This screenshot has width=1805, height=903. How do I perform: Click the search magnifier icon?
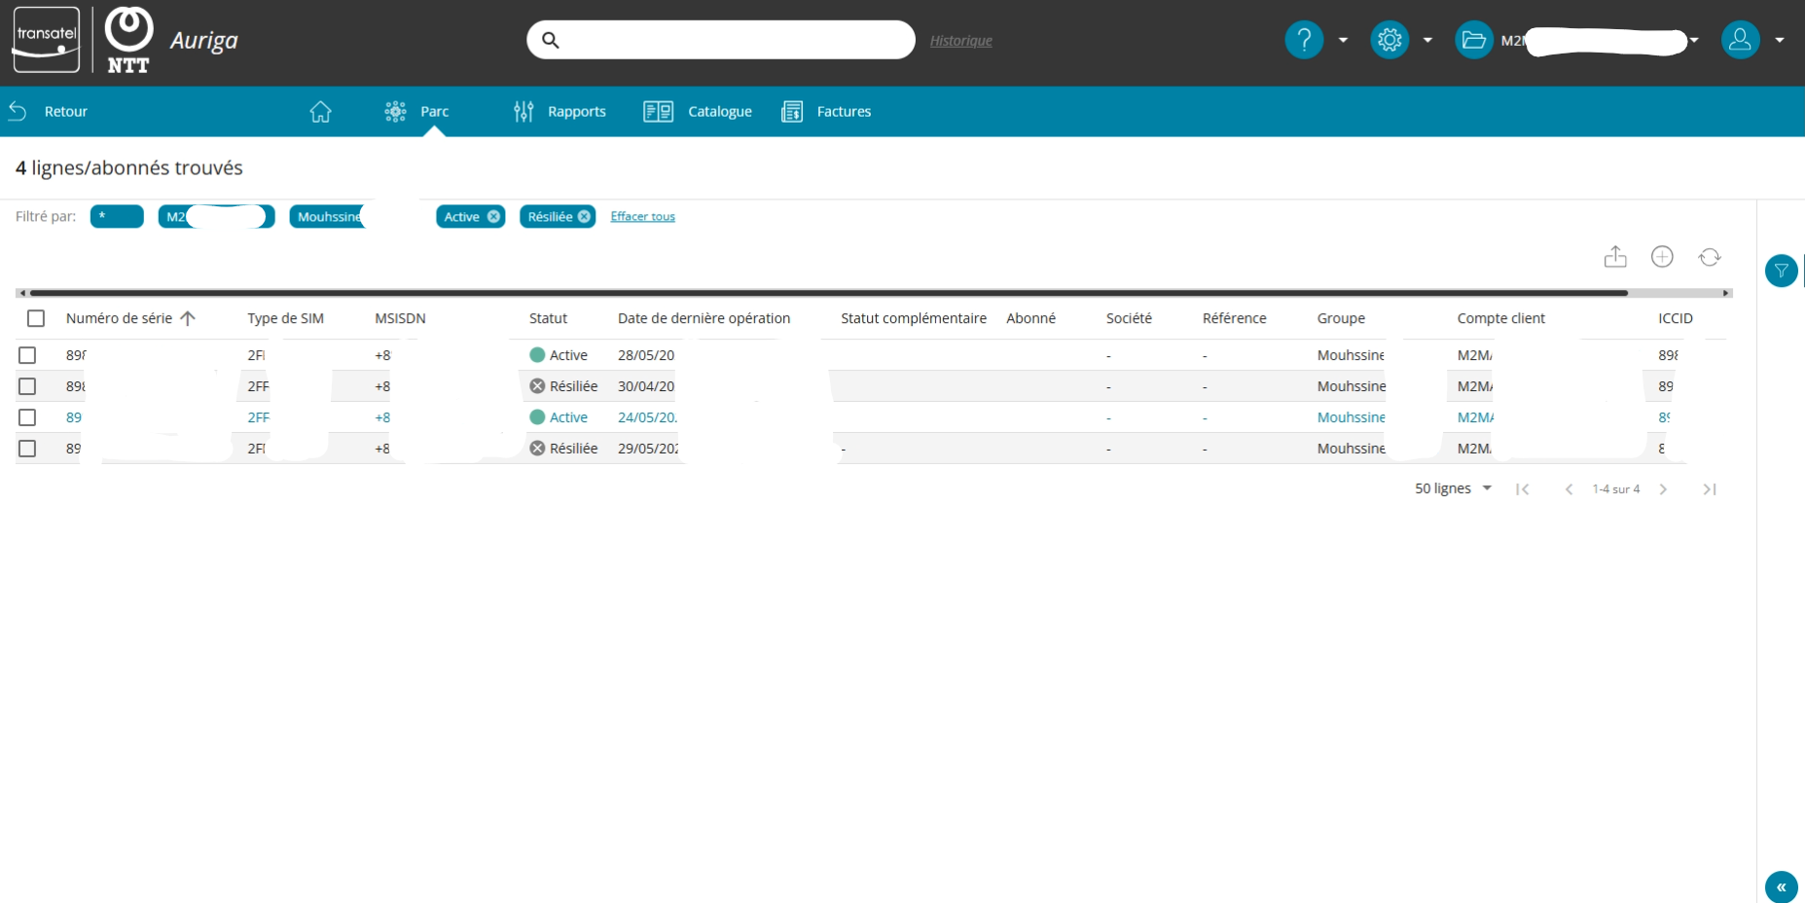(x=551, y=40)
